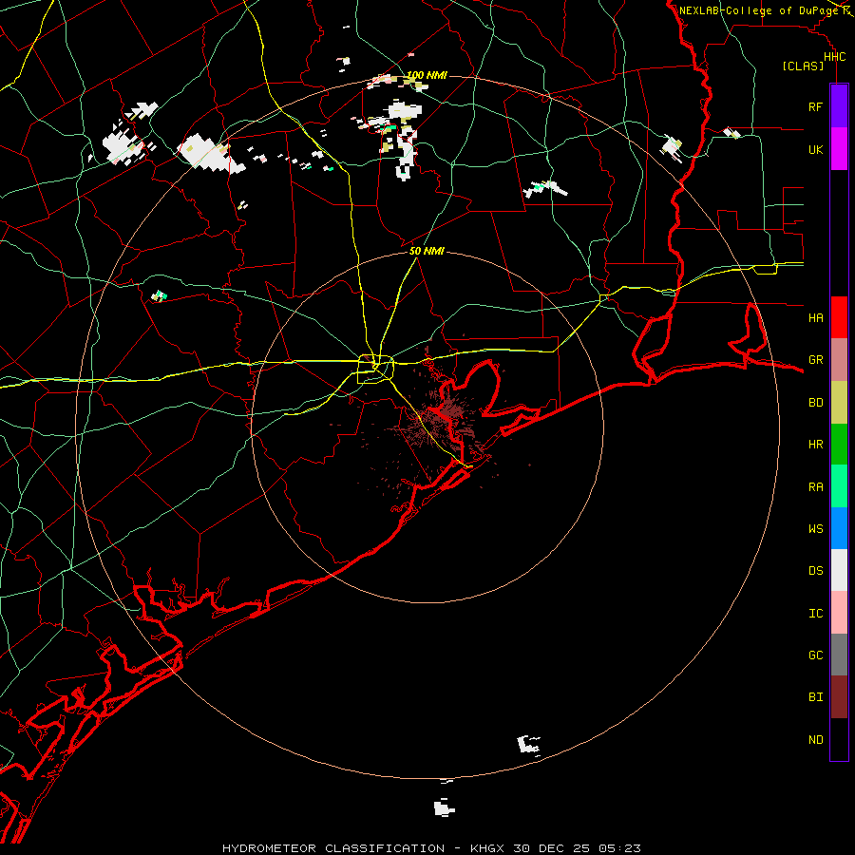Click the BI legend label
Image resolution: width=855 pixels, height=855 pixels.
pos(815,697)
